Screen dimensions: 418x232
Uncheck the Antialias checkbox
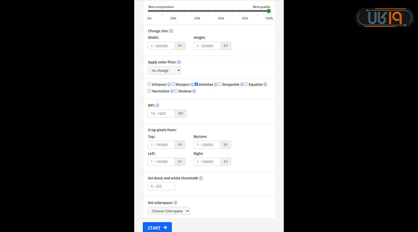click(x=196, y=84)
